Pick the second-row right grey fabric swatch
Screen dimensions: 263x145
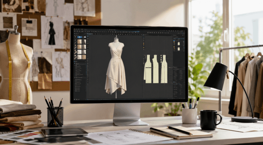84,47
